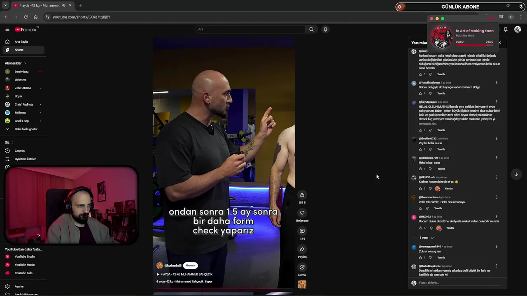Seek the music widget progress bar
The height and width of the screenshot is (296, 527).
pyautogui.click(x=474, y=45)
